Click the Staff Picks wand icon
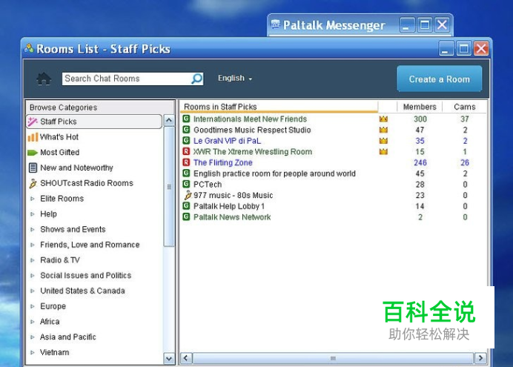 (x=33, y=122)
